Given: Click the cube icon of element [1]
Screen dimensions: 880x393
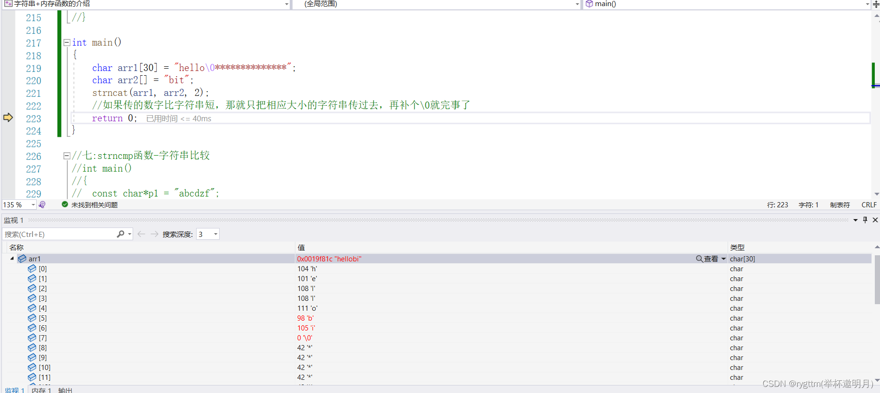Looking at the screenshot, I should click(32, 278).
